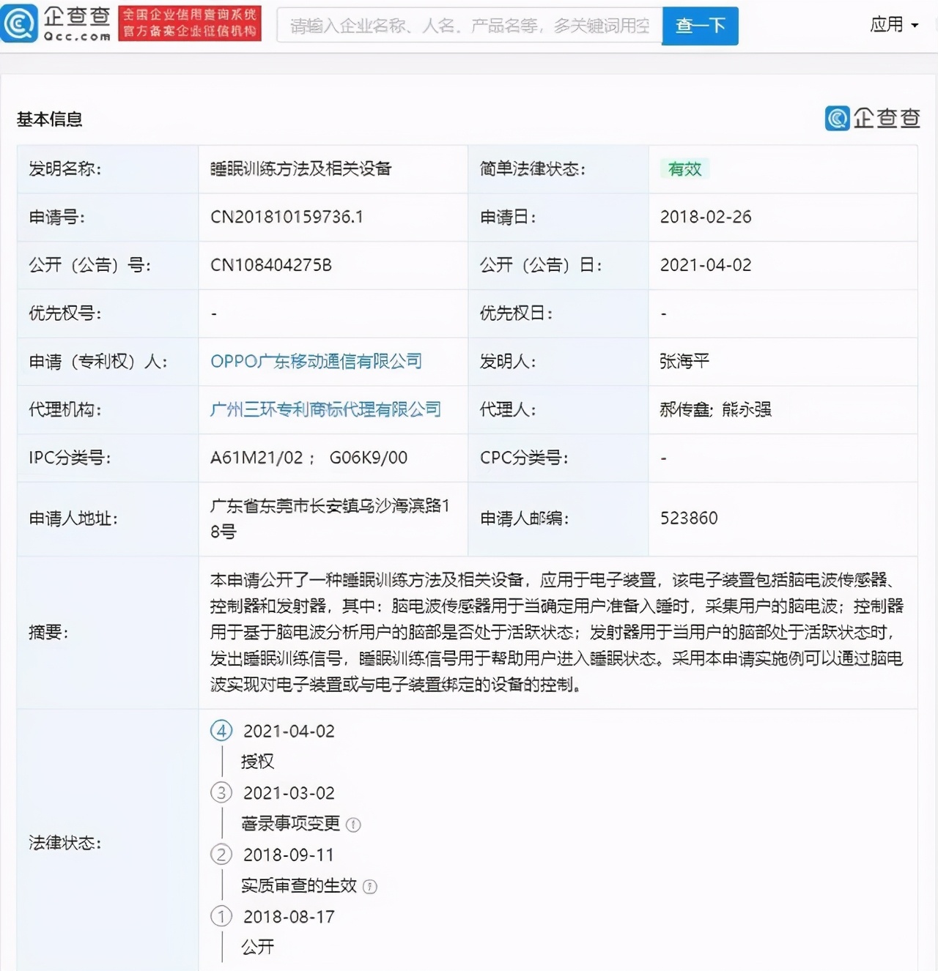This screenshot has height=971, width=938.
Task: Click the 查一下 search button
Action: [699, 25]
